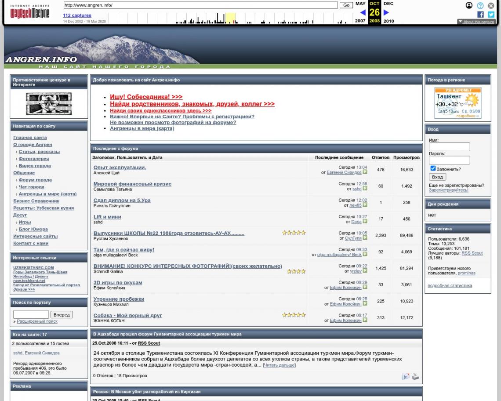Open online user Евгений Сивидов profile
The image size is (501, 401).
pos(42,353)
